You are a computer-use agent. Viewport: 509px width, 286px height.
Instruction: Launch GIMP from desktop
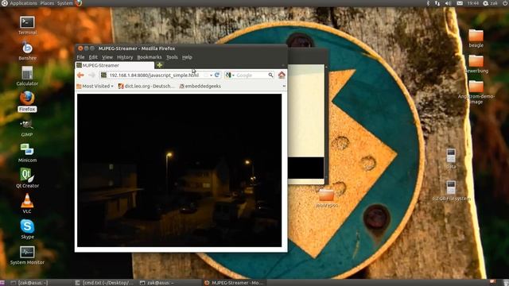(x=26, y=125)
